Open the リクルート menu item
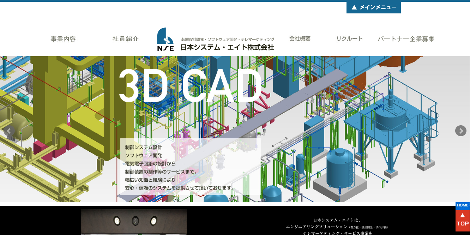Screen dimensions: 470x235 [x=349, y=39]
